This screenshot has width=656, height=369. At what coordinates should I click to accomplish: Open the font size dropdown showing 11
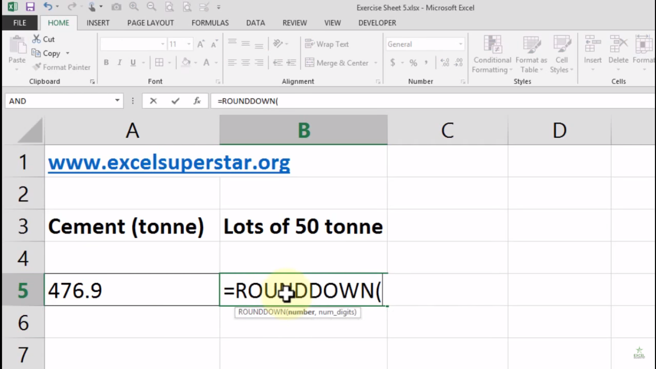click(x=188, y=44)
